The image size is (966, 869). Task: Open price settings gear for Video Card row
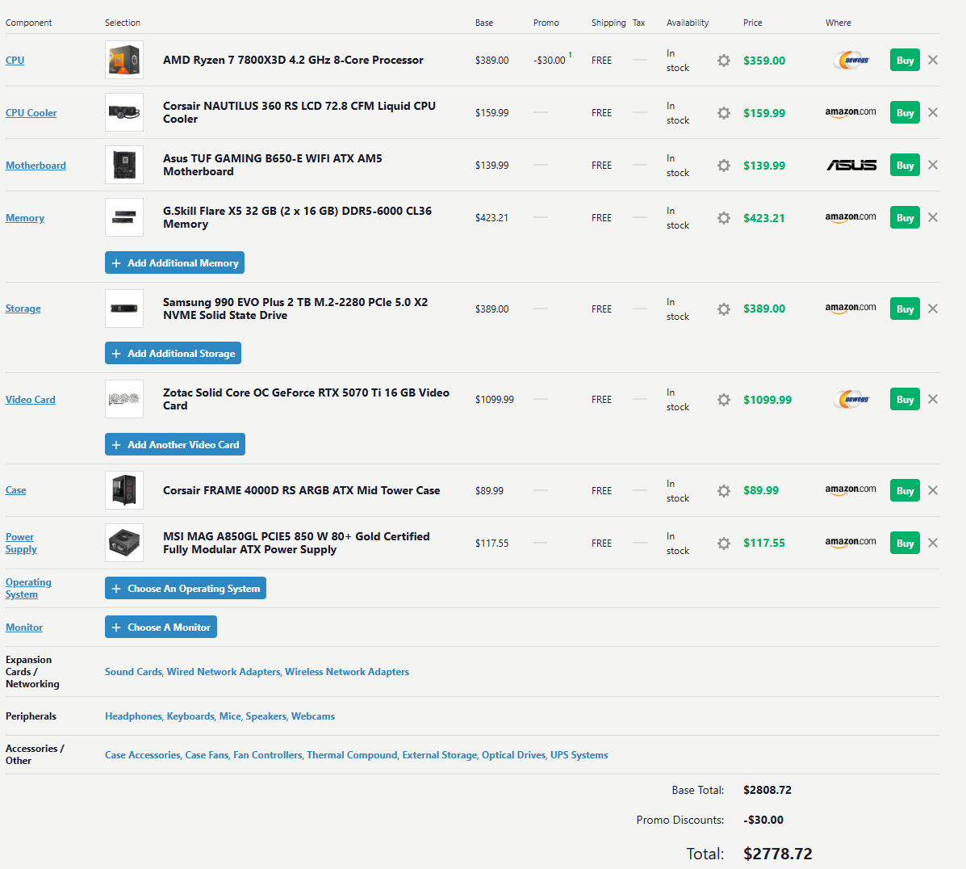724,400
